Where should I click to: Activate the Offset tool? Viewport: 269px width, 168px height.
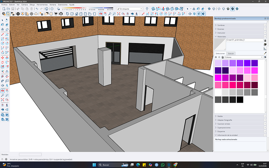click(x=7, y=67)
